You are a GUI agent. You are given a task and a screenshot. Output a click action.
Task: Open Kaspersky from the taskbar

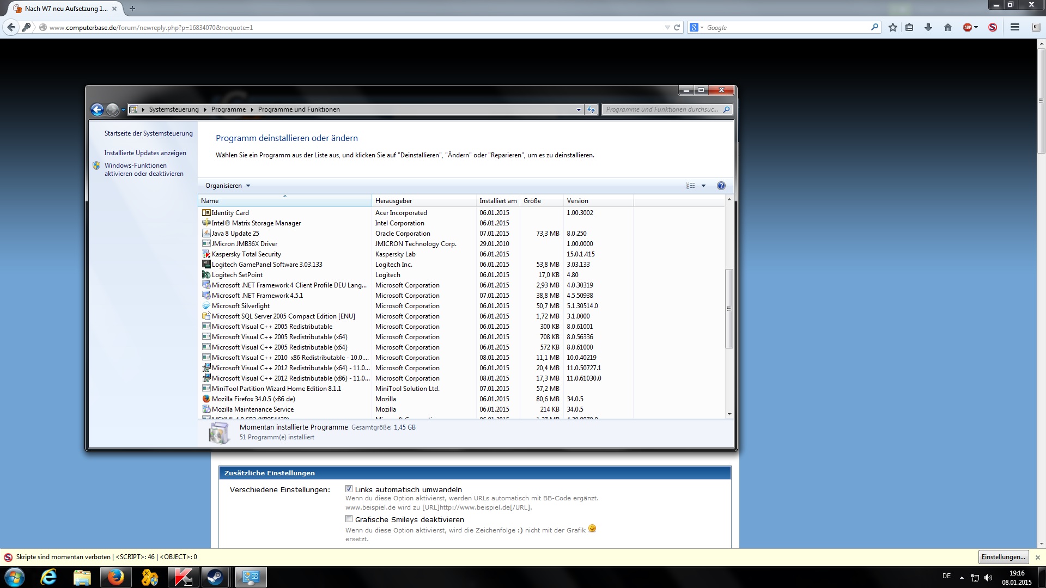point(183,577)
